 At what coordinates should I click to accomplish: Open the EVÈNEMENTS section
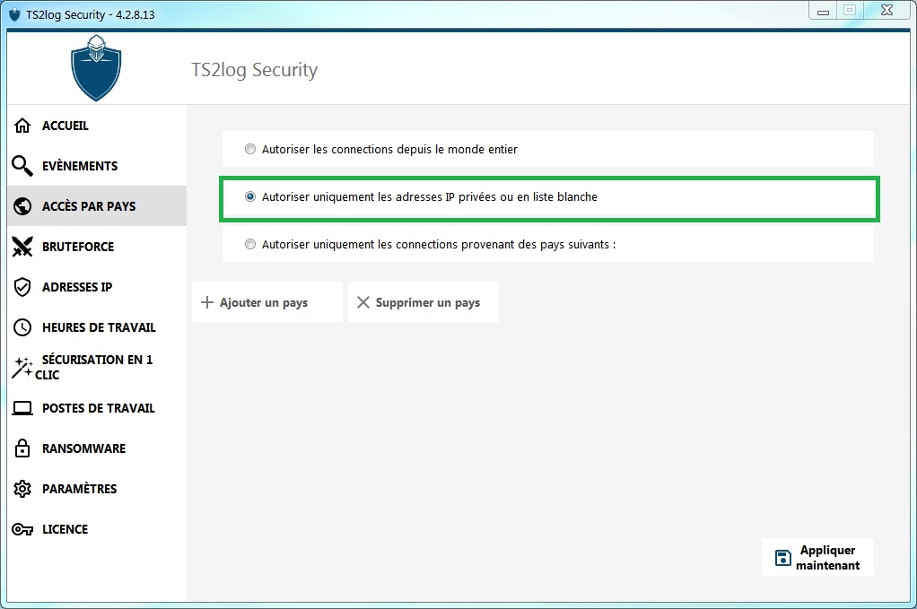[97, 165]
